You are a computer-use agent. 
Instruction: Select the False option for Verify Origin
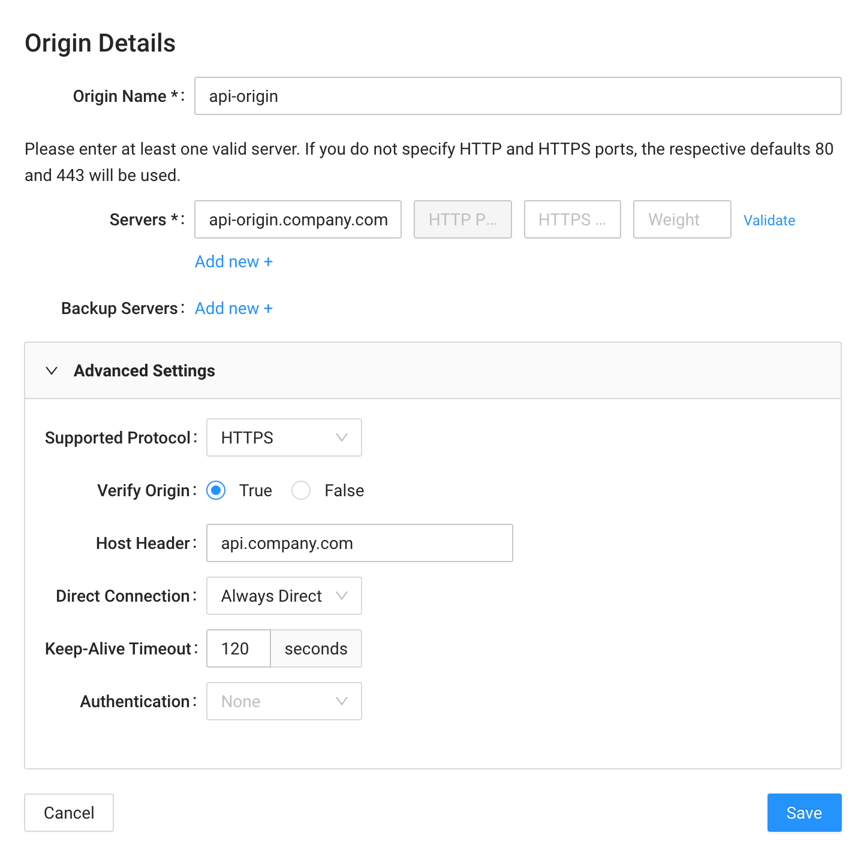click(x=301, y=490)
